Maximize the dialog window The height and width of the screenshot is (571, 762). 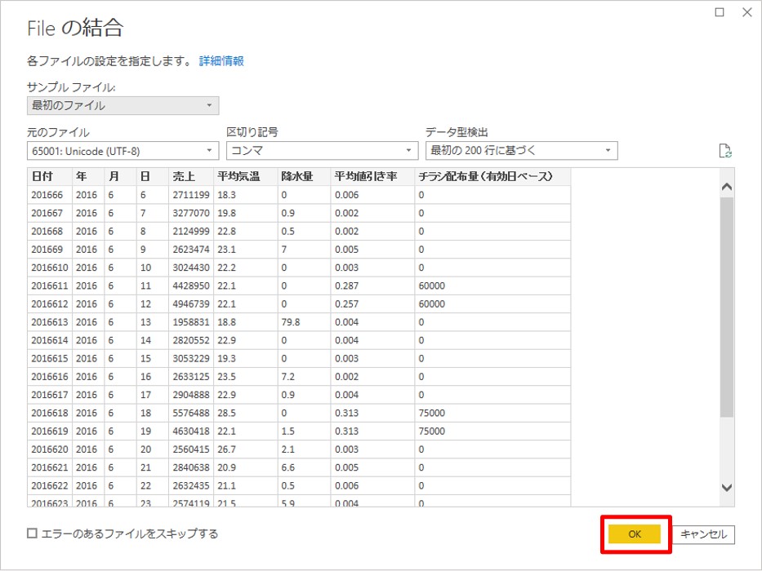(720, 12)
